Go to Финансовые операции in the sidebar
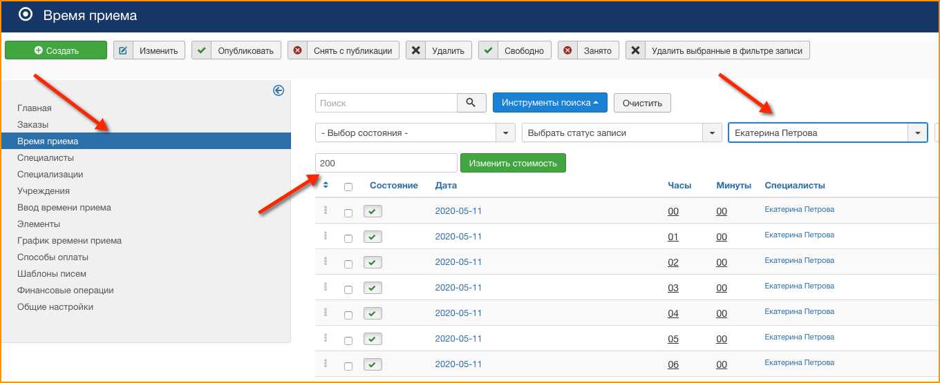The height and width of the screenshot is (383, 940). click(x=66, y=291)
